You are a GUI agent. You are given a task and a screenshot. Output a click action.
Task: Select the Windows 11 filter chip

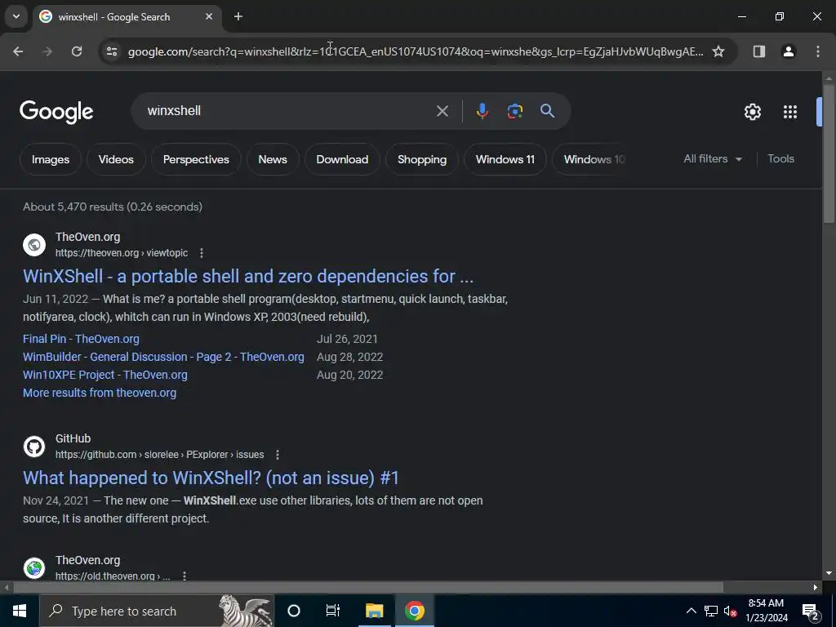point(505,159)
